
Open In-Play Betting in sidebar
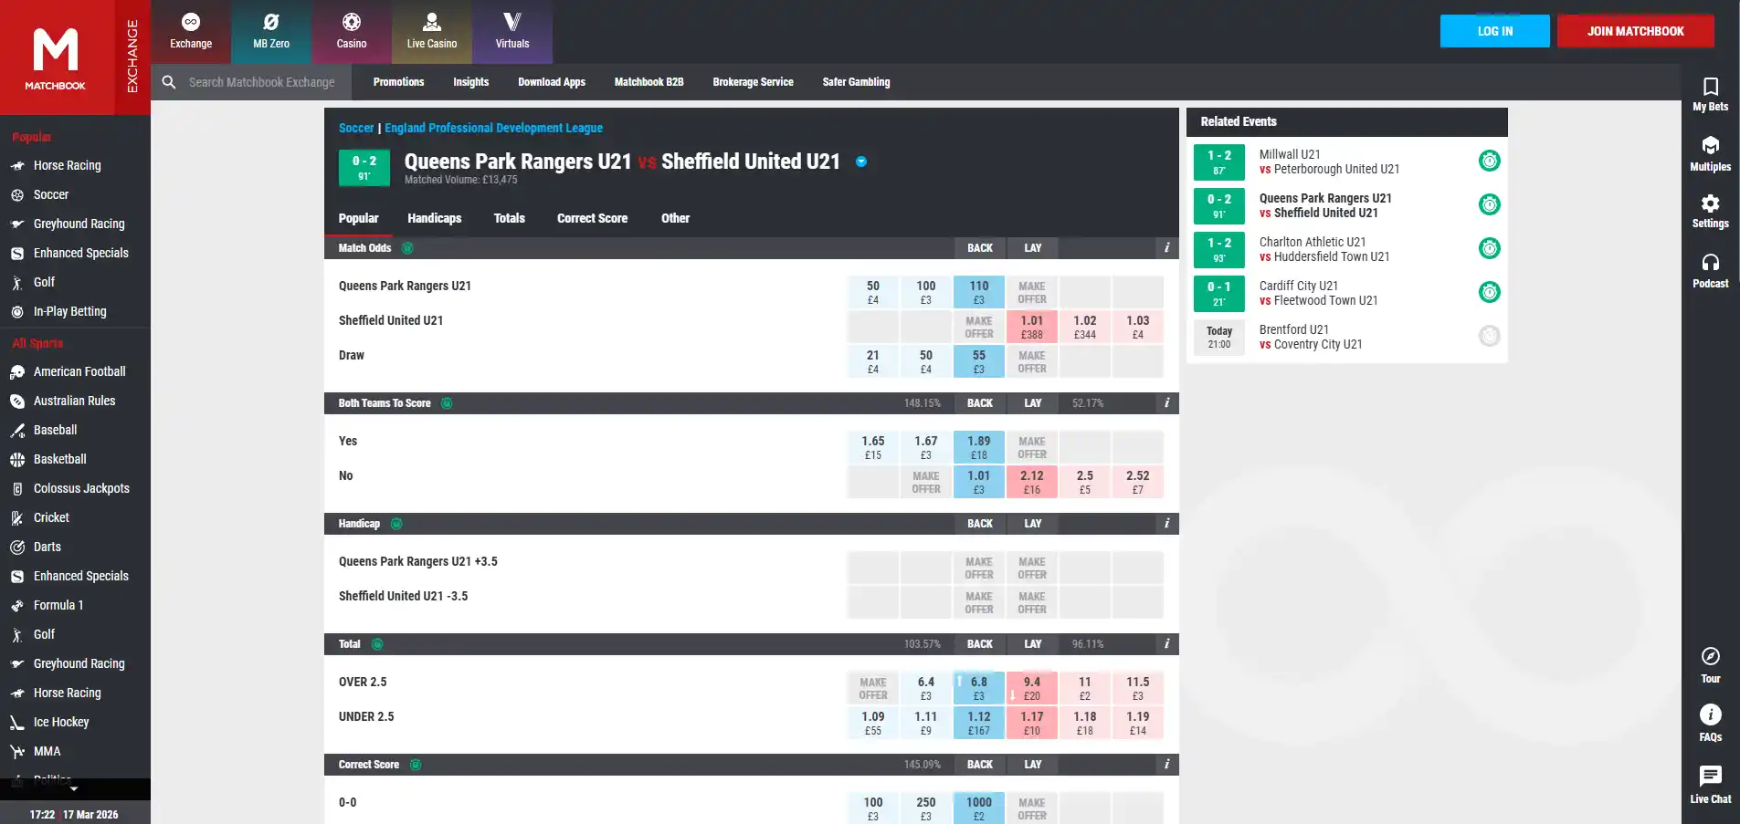coord(69,312)
